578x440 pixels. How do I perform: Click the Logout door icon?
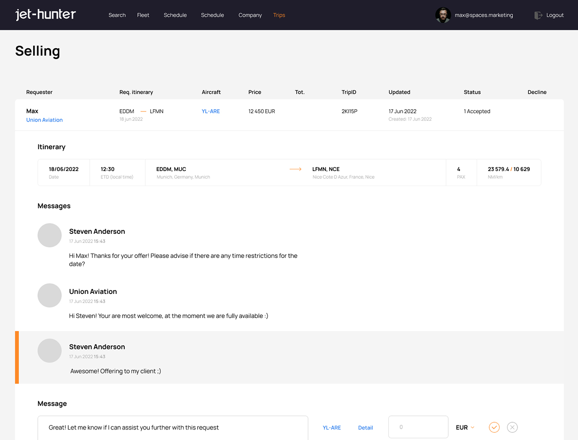[538, 15]
